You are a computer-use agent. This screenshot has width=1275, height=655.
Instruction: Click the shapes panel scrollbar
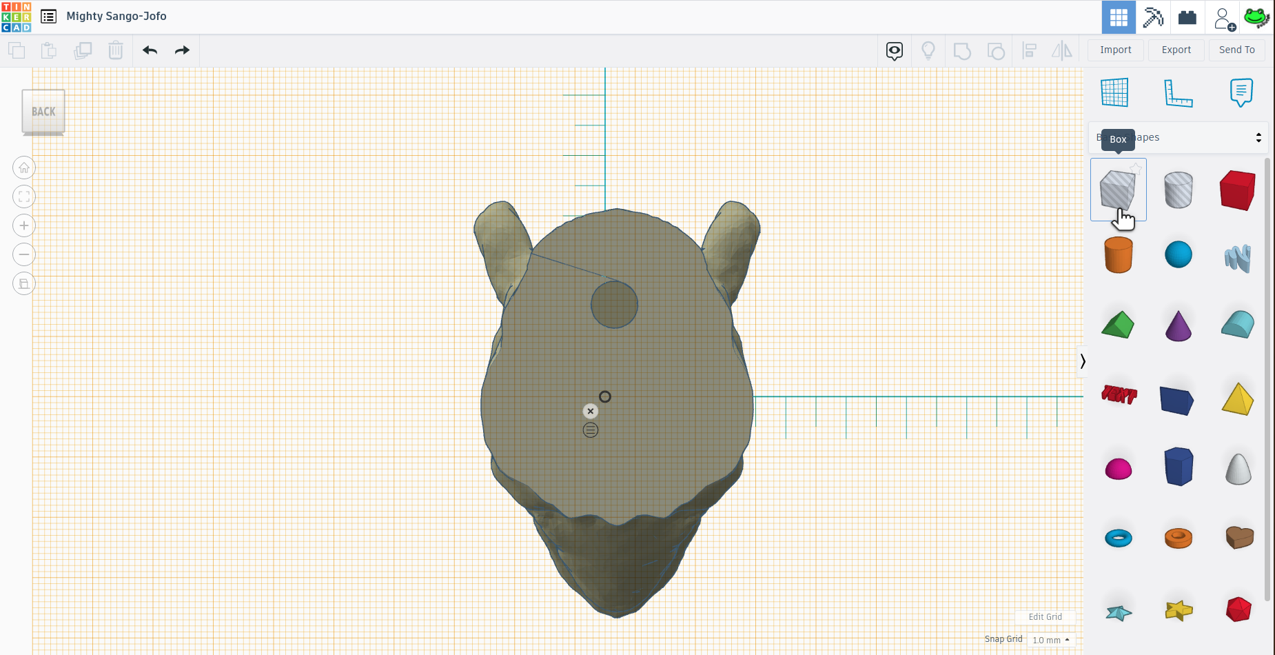[1267, 379]
